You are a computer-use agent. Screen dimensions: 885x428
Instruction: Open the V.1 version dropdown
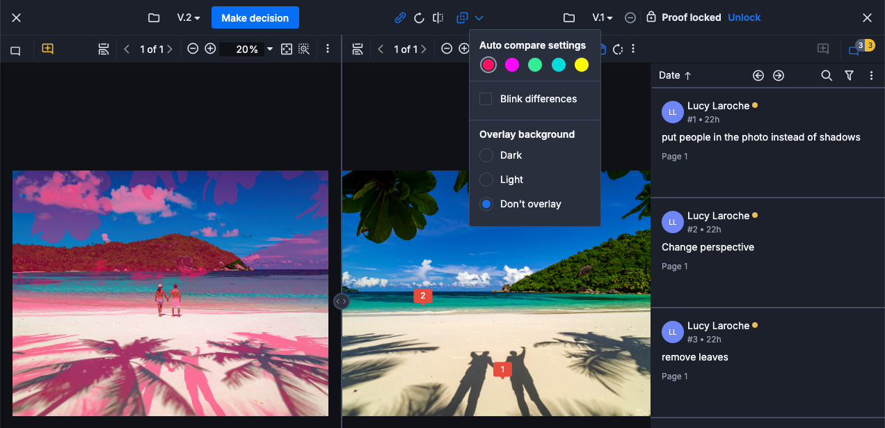click(603, 17)
